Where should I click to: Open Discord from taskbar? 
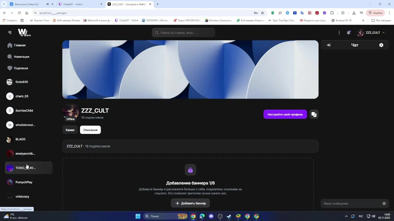point(211,216)
